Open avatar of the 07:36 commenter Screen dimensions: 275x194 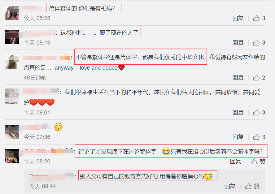tap(12, 131)
